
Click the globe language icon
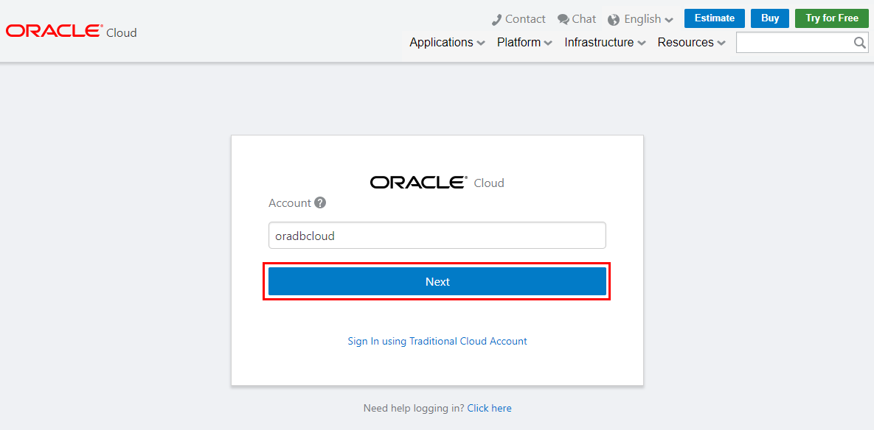[x=614, y=19]
